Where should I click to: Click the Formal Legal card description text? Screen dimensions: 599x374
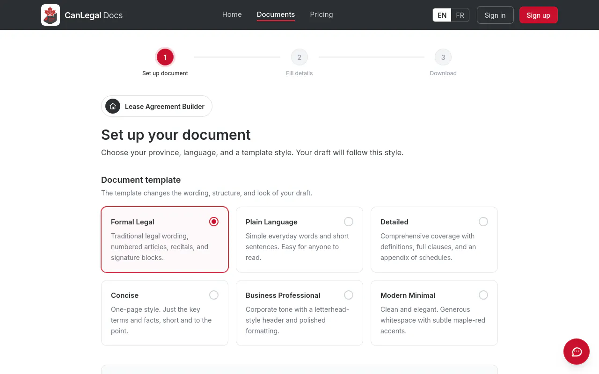[x=160, y=247]
